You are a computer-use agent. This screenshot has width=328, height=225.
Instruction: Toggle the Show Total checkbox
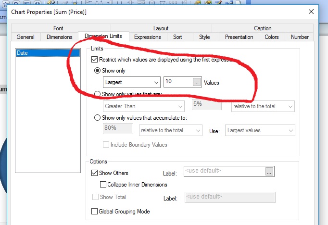95,197
